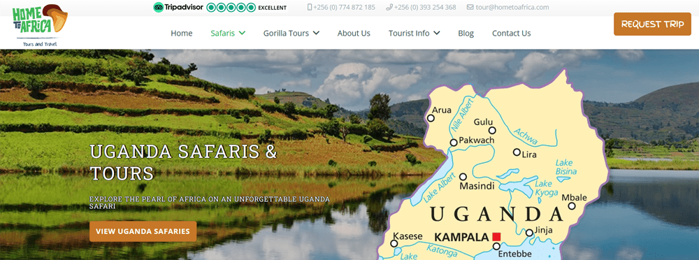Go to the About Us page
Screen dimensions: 699x260
[354, 33]
